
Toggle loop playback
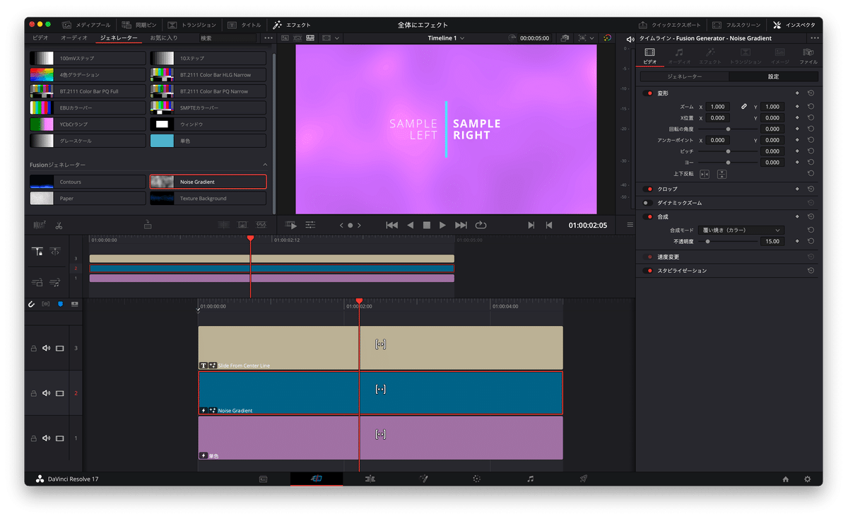(x=481, y=226)
